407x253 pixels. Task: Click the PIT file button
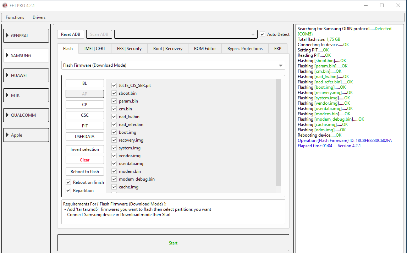tap(84, 126)
